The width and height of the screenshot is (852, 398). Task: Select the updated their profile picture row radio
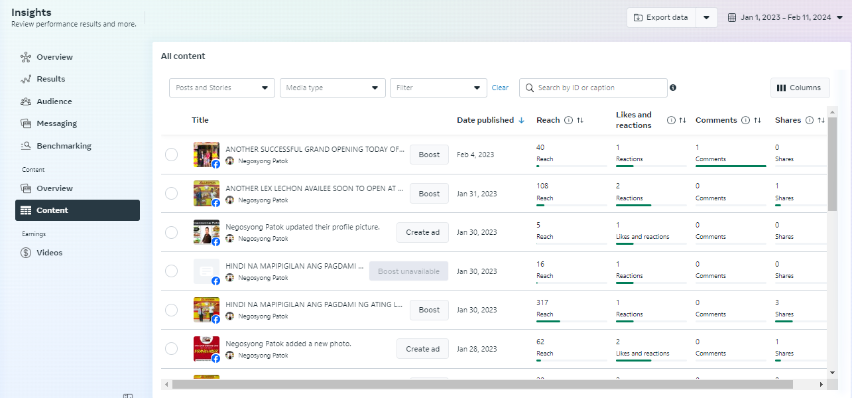(171, 232)
